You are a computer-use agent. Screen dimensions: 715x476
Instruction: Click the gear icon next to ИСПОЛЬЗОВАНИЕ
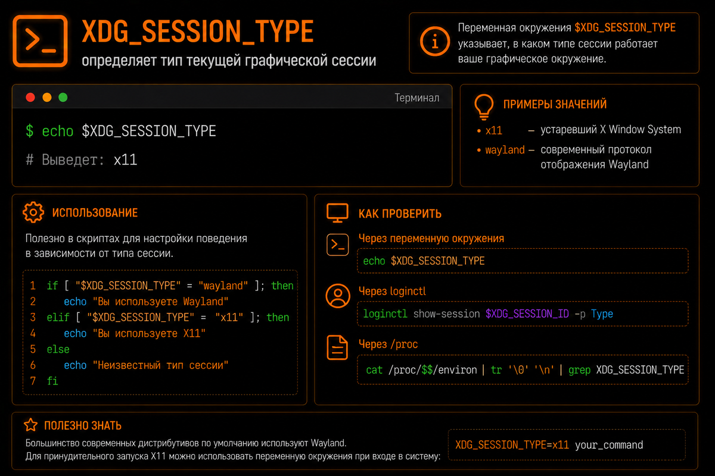(33, 212)
